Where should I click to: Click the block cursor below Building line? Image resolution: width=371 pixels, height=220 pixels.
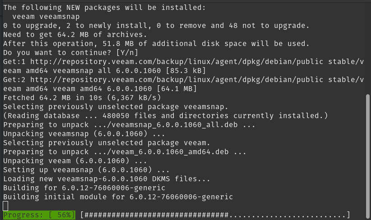(x=5, y=206)
